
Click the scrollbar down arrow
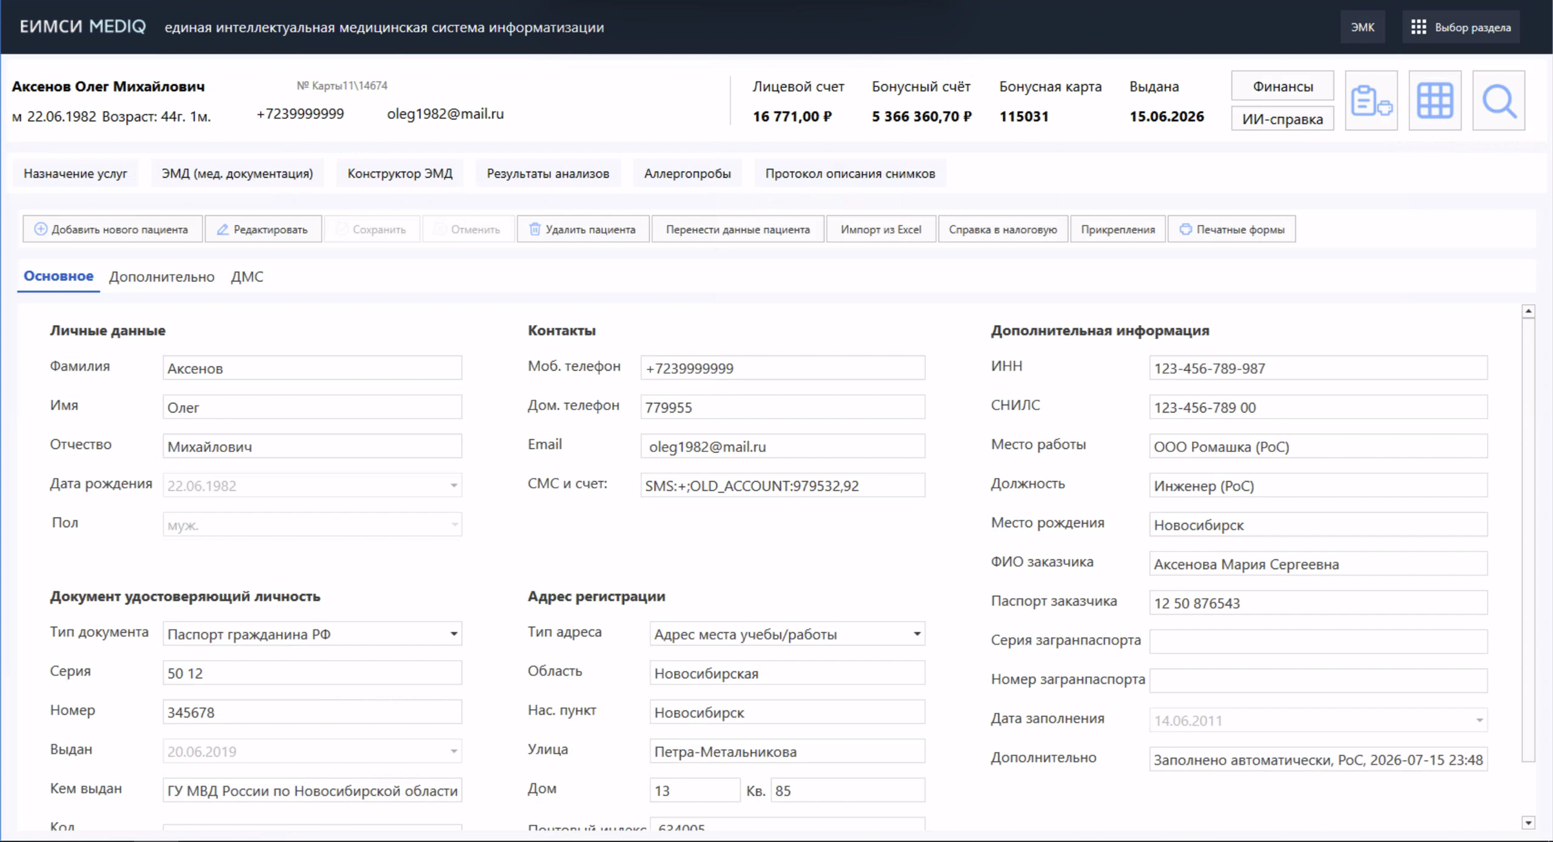pos(1528,823)
